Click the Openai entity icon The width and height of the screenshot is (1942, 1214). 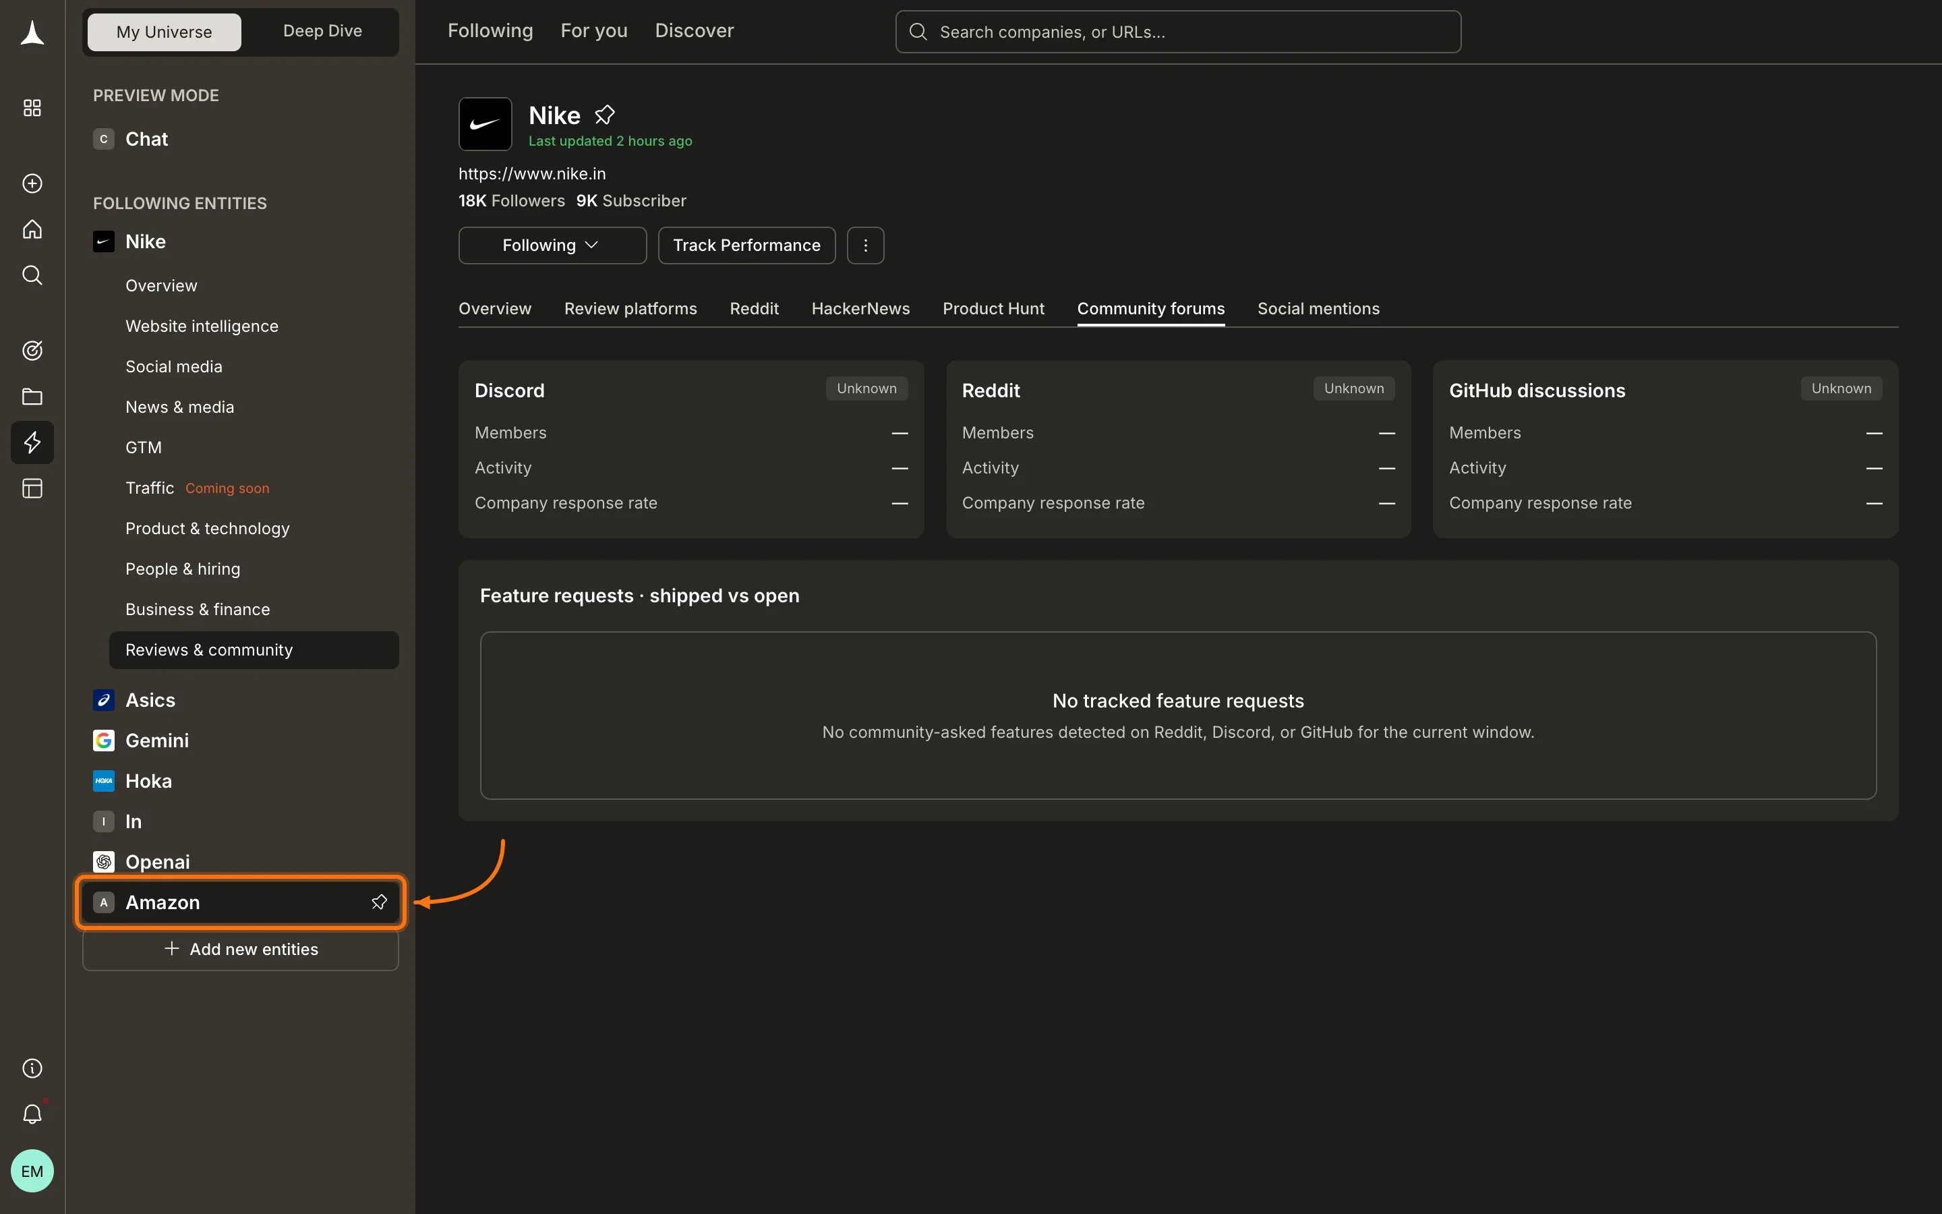[x=104, y=861]
